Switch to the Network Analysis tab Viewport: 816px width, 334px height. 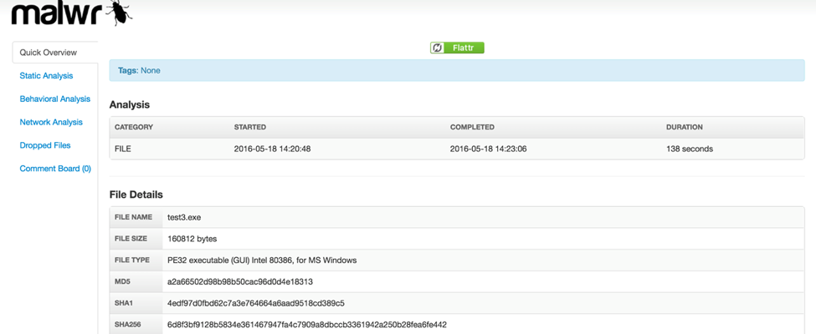51,122
